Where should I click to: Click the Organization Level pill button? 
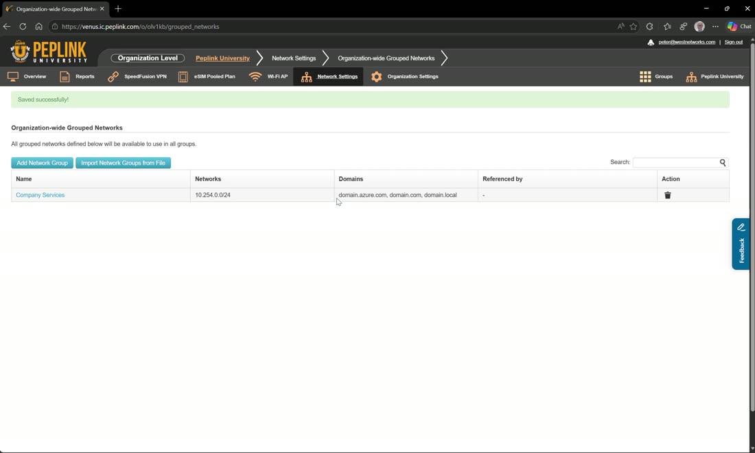148,58
